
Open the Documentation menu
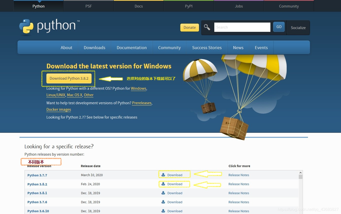coord(132,48)
